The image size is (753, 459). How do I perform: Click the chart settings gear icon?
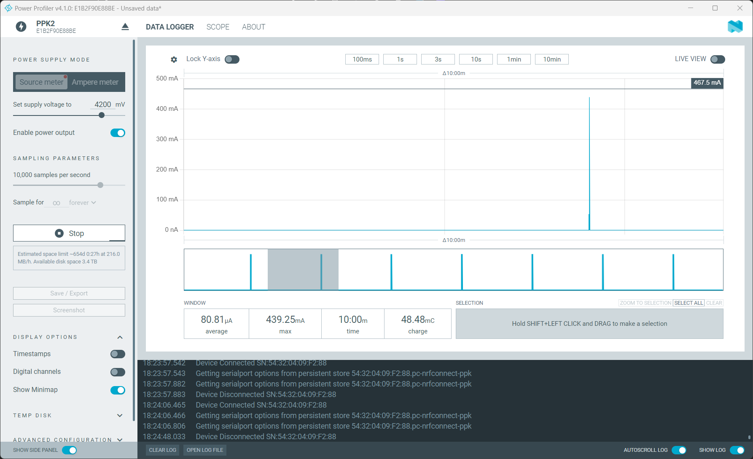(x=174, y=59)
